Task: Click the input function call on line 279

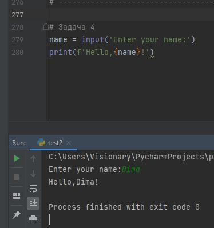Action: 93,40
